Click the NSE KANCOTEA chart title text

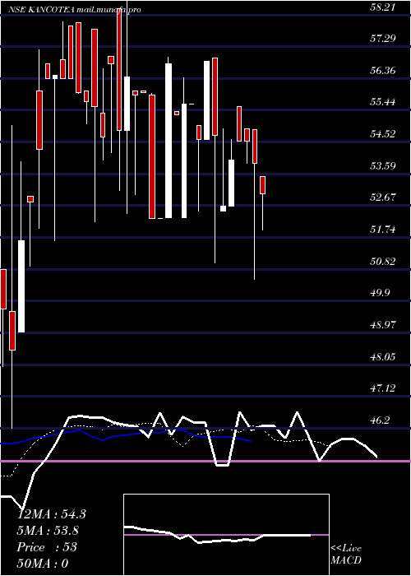[75, 10]
